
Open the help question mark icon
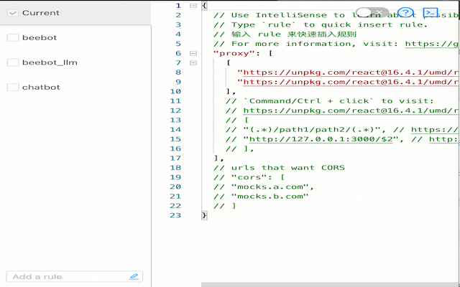click(405, 13)
